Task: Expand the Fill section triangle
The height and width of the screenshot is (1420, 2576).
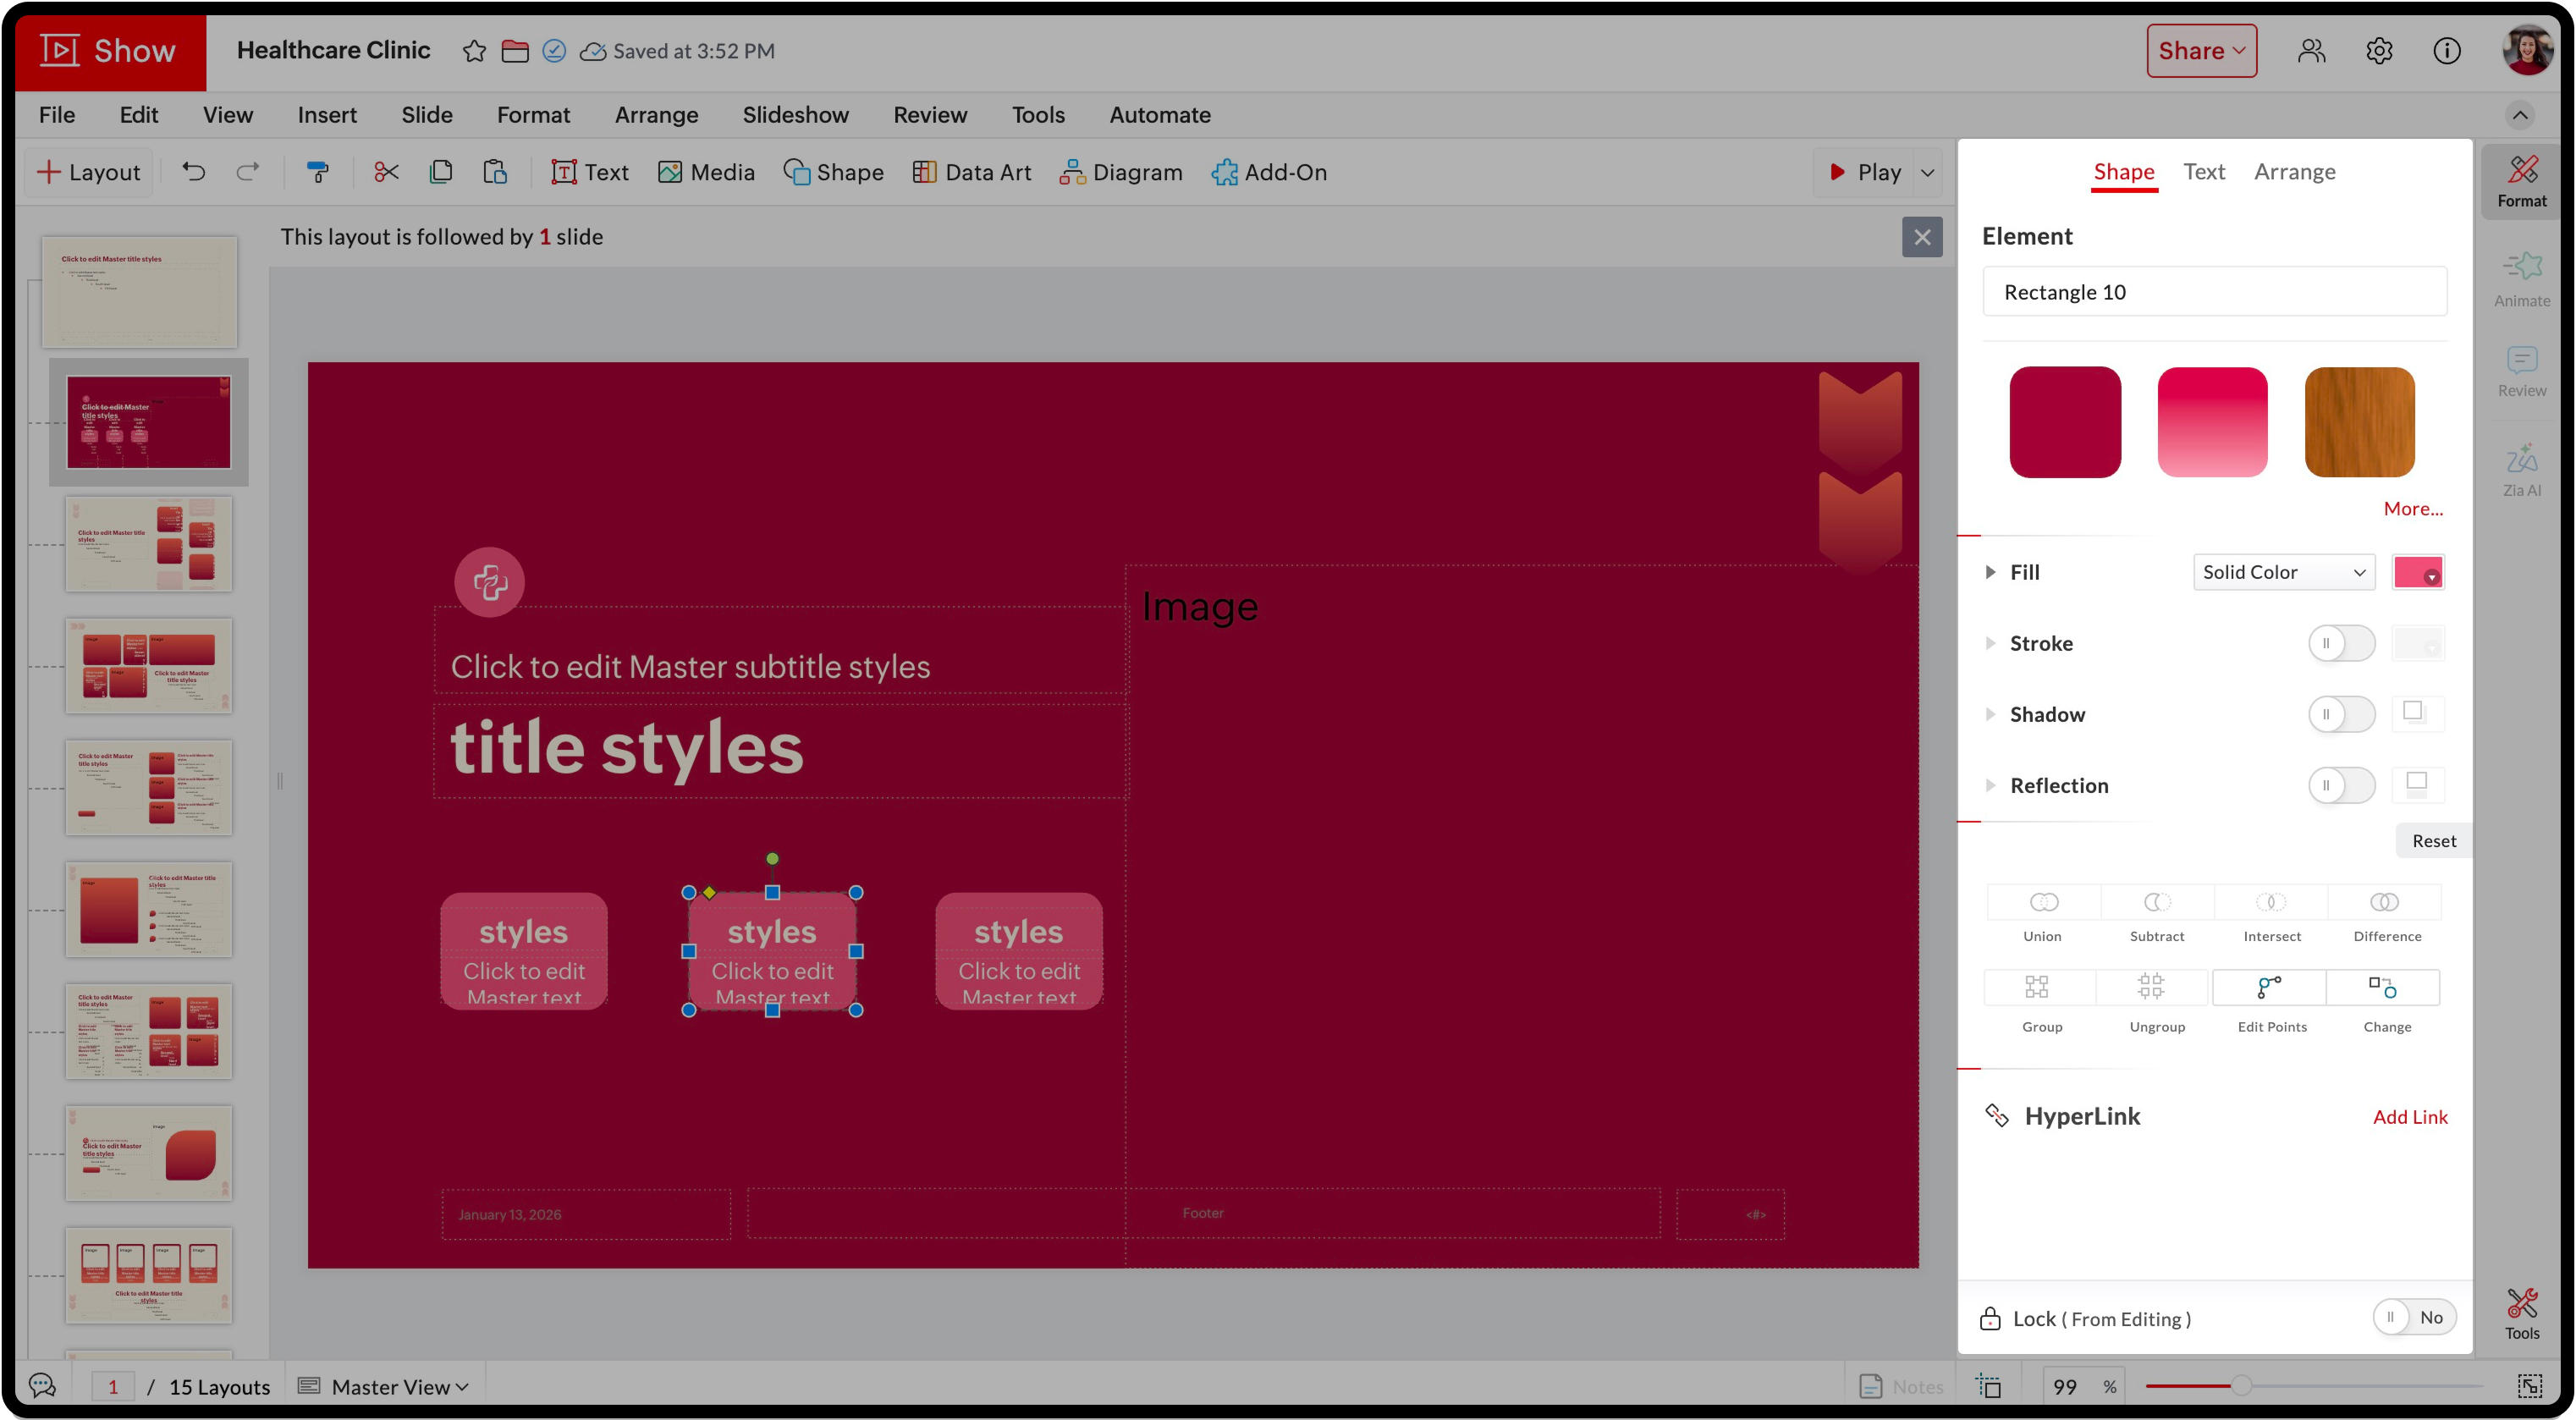Action: tap(1990, 572)
